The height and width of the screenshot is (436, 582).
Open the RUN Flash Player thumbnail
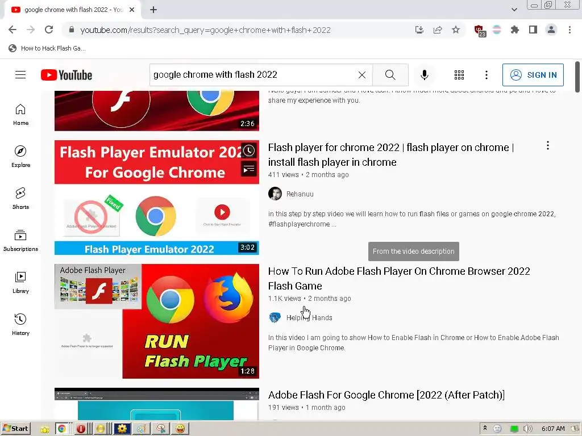click(157, 321)
